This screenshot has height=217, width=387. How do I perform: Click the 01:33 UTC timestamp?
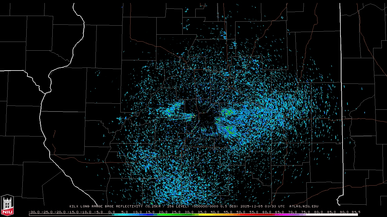click(x=275, y=206)
